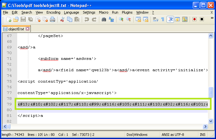Screen dimensions: 216x139
Task: Click the horizontal scrollbar thumb
Action: pos(9,126)
